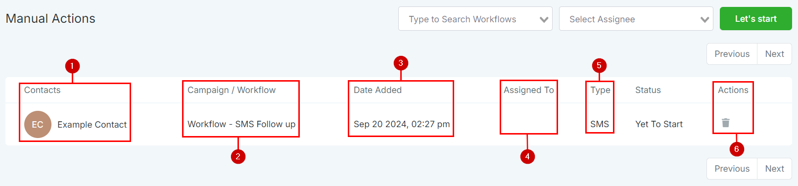The width and height of the screenshot is (798, 186).
Task: Click bottom Next pagination button
Action: 774,169
